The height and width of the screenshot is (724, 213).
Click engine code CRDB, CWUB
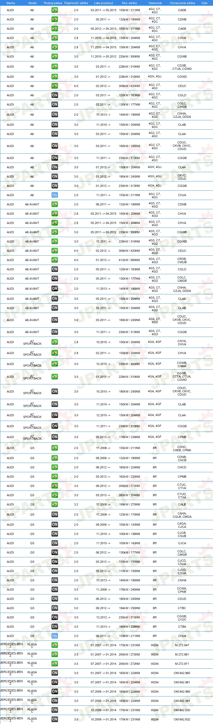182,261
